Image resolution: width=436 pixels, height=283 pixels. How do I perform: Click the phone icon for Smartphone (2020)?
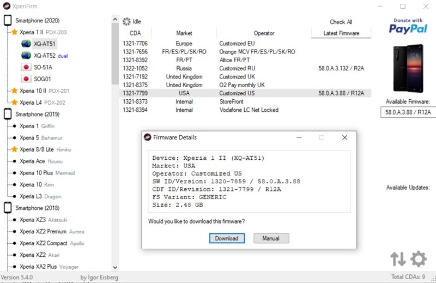coord(8,20)
